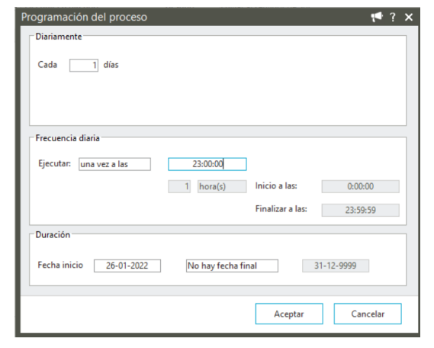This screenshot has width=434, height=348.
Task: Click the Duración group label
Action: (53, 234)
